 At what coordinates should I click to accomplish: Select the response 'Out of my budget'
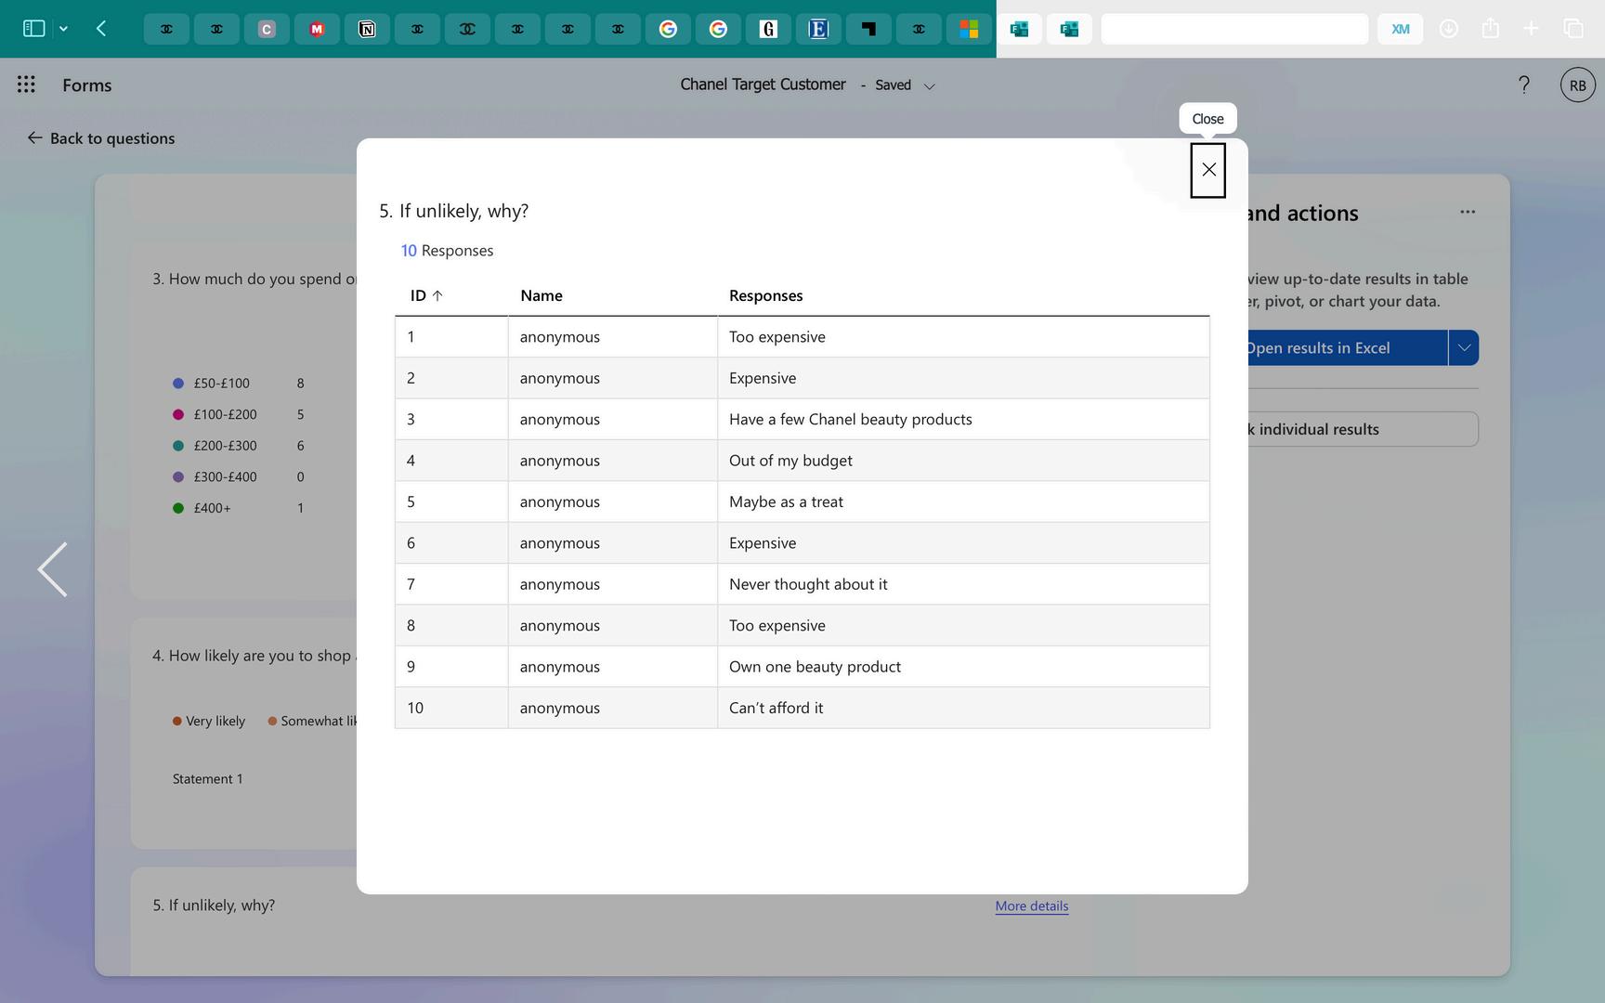(x=790, y=461)
